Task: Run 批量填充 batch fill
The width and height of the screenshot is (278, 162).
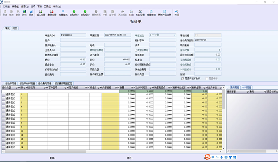Action: pyautogui.click(x=63, y=13)
